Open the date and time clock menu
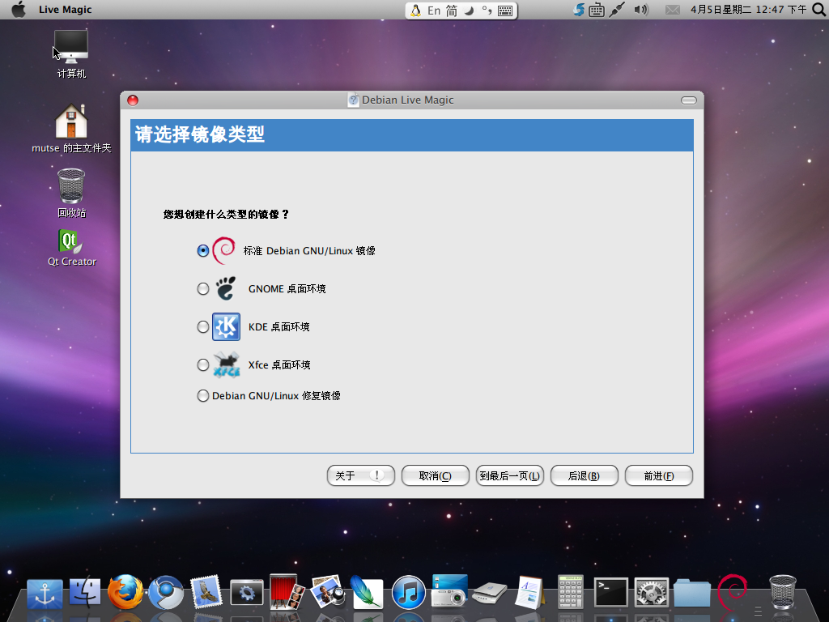The width and height of the screenshot is (829, 622). coord(748,10)
